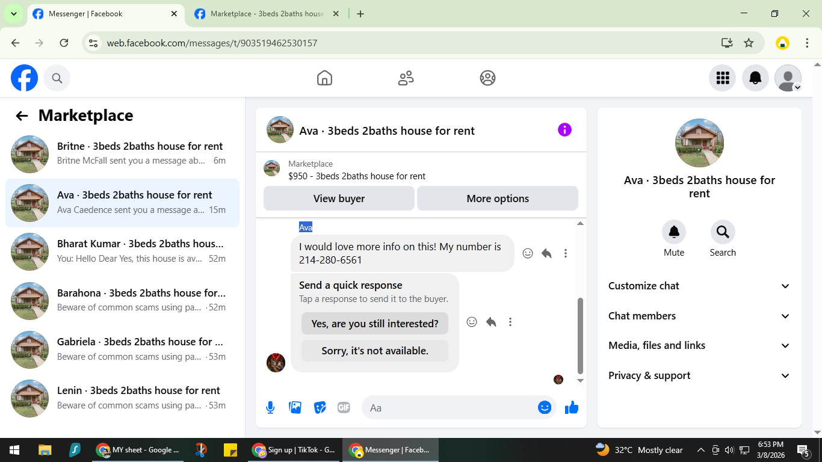822x462 pixels.
Task: Open 'Sign up | TikTok' taskbar window
Action: [x=294, y=450]
